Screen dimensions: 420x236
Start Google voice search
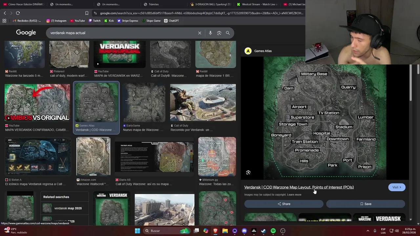click(210, 33)
